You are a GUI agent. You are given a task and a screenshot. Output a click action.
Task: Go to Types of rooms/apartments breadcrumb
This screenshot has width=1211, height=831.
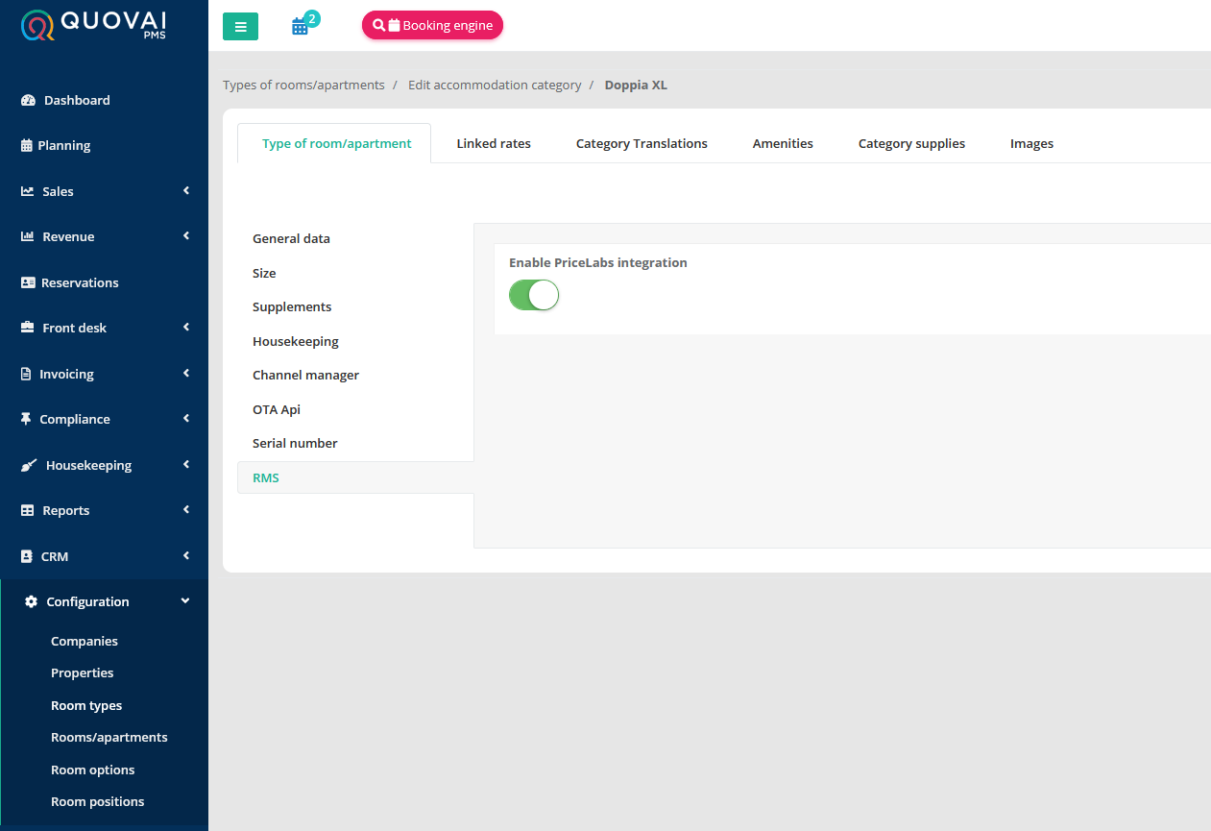pos(303,86)
